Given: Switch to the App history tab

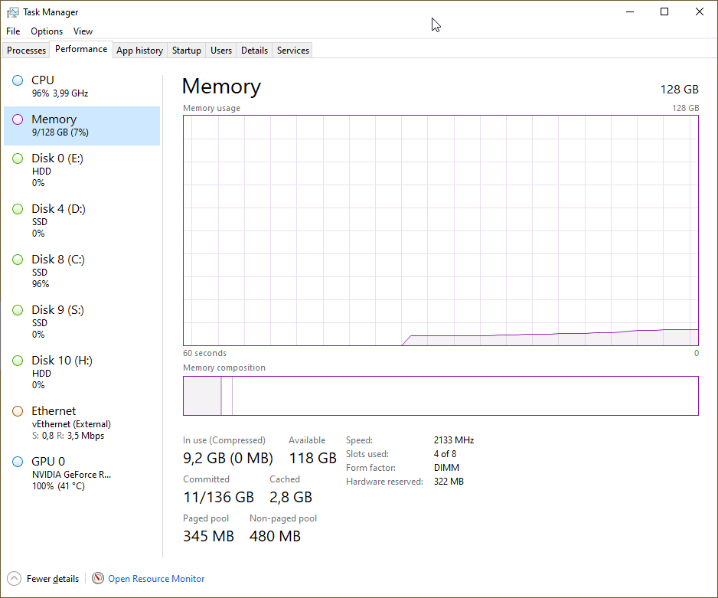Looking at the screenshot, I should pyautogui.click(x=139, y=51).
